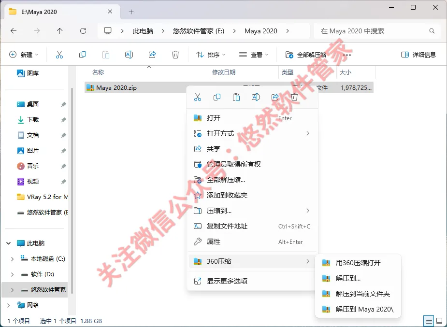Expand the 软件 (D:) tree node

tap(12, 274)
